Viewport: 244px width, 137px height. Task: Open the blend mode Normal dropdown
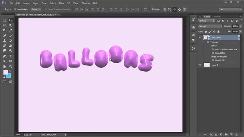[x=210, y=26]
